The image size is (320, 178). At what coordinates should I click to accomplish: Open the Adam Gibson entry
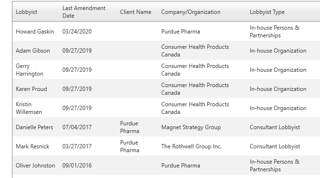click(33, 51)
